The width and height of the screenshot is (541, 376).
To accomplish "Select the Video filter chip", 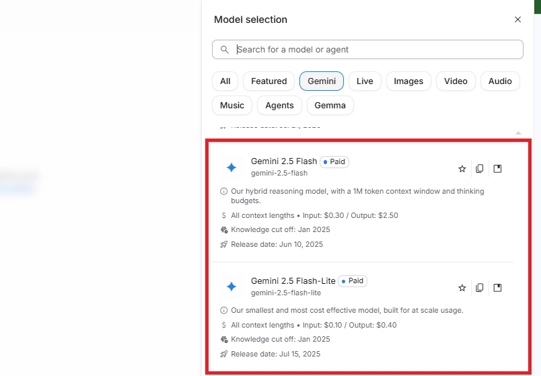I will click(x=456, y=81).
